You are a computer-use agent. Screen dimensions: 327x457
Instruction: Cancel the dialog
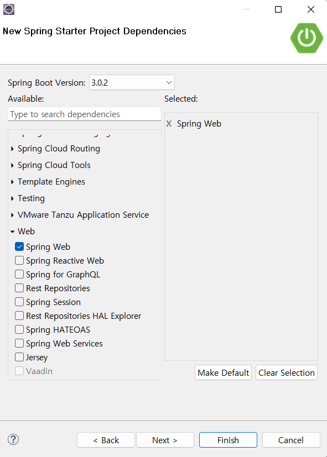point(291,440)
